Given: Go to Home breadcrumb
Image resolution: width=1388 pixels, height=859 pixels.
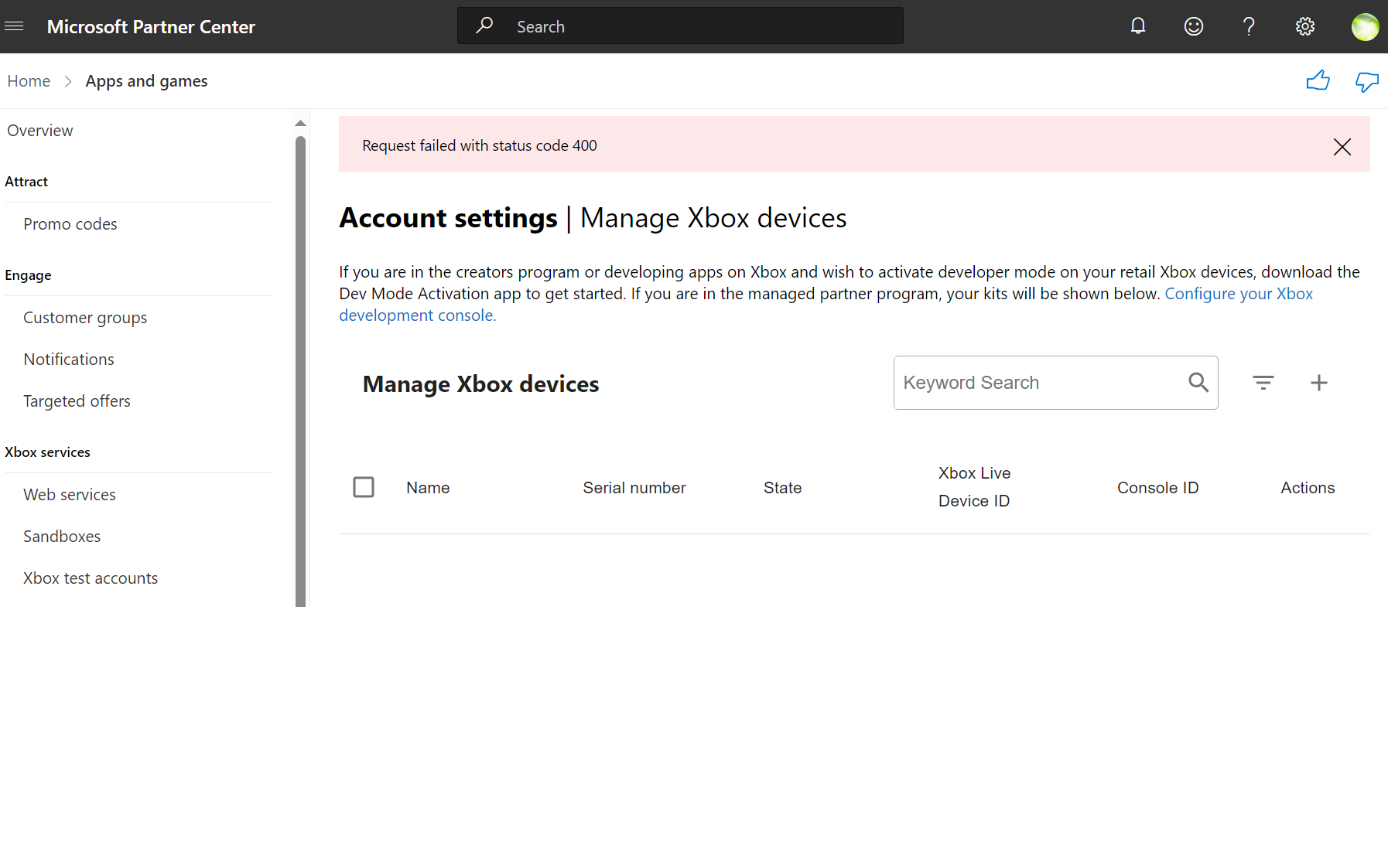Looking at the screenshot, I should (x=29, y=81).
